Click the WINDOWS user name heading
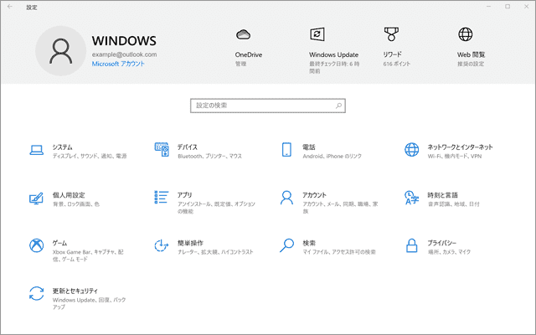The height and width of the screenshot is (335, 536). [124, 41]
